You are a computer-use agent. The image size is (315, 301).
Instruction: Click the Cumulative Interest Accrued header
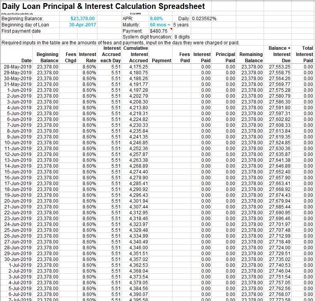[136, 54]
